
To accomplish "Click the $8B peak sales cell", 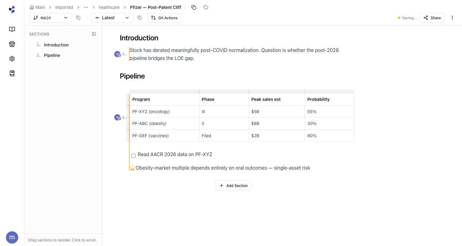I will [277, 123].
